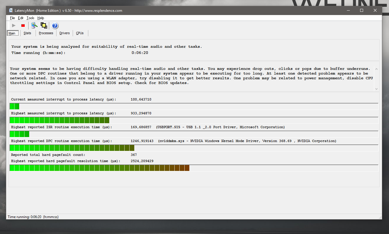Viewport: 389px width, 234px height.
Task: Click time running value 0:06:20 in top panel
Action: coord(140,53)
